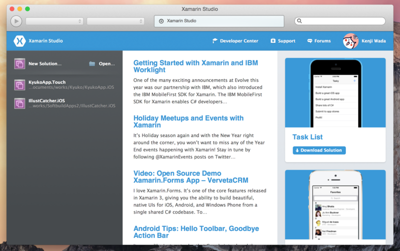
Task: Click the folder icon beside Open…
Action: pos(92,64)
